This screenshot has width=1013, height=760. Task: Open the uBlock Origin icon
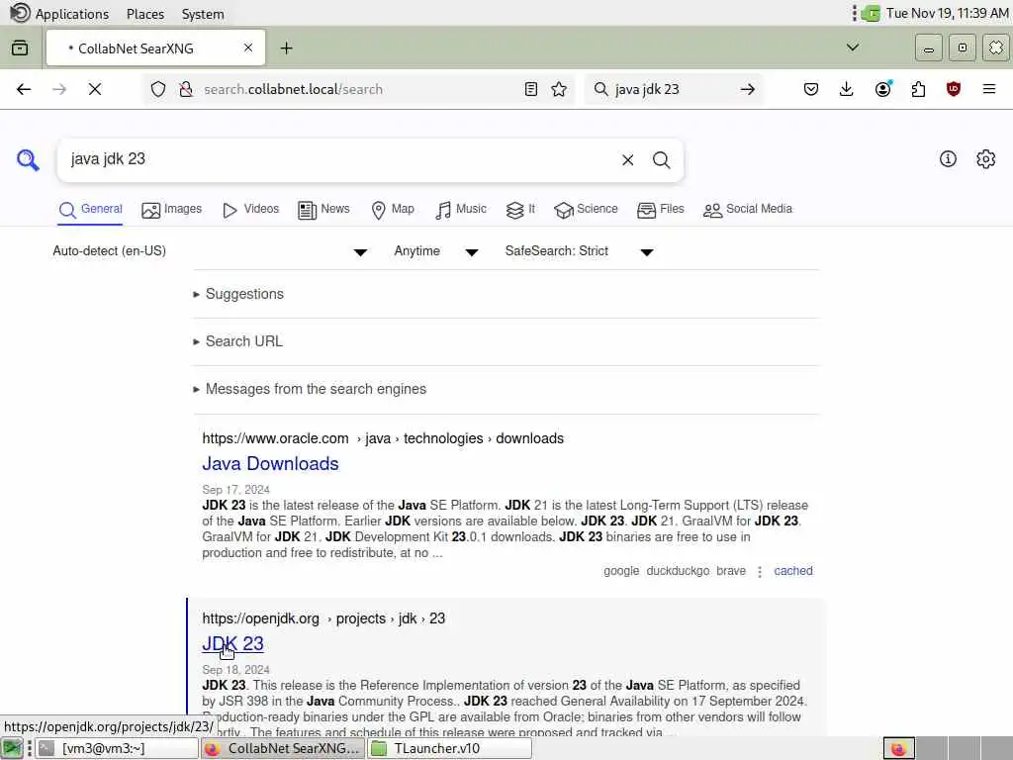[x=954, y=89]
